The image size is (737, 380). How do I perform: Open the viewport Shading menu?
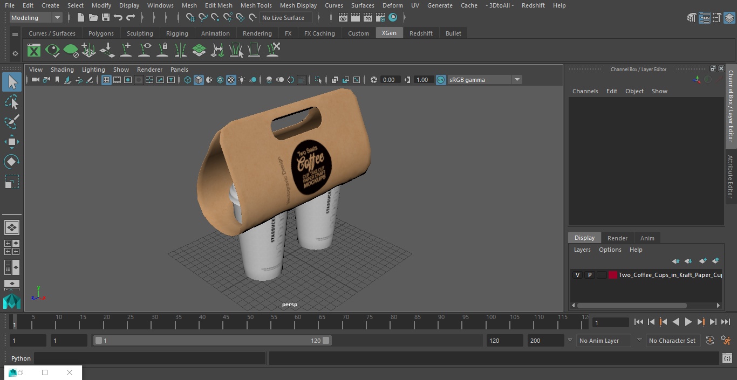click(62, 70)
